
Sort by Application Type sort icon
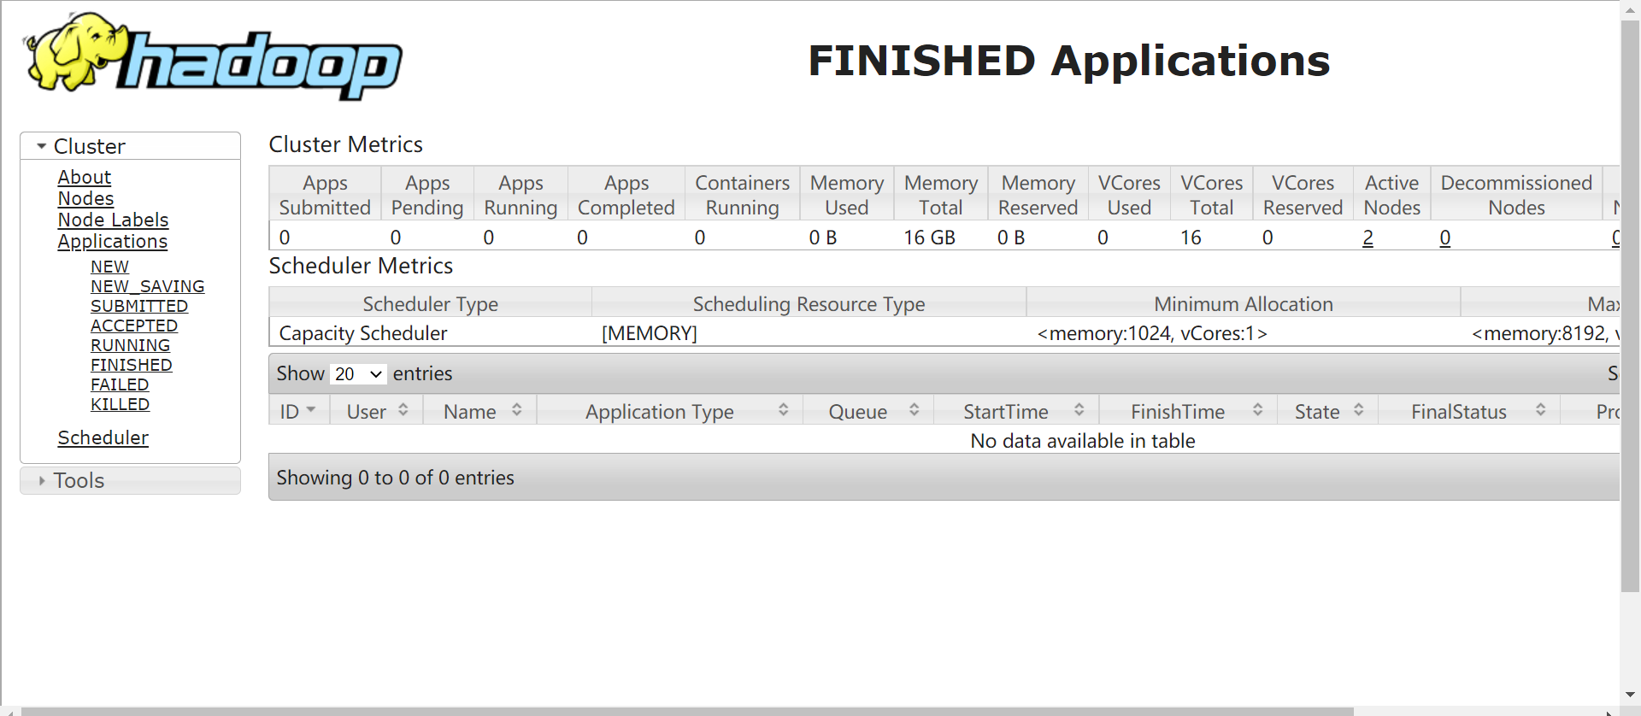click(x=784, y=410)
